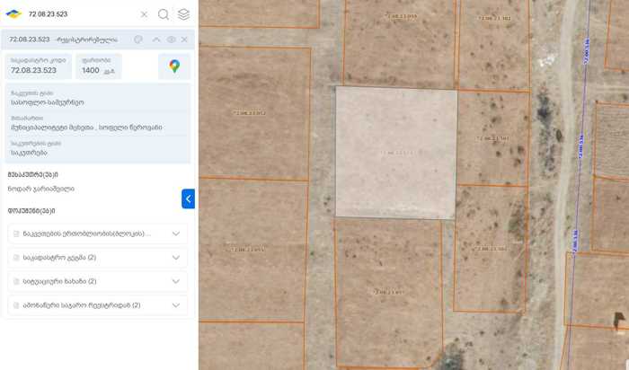Screen dimensions: 629x370
Task: Run search with the magnifier icon
Action: click(164, 14)
